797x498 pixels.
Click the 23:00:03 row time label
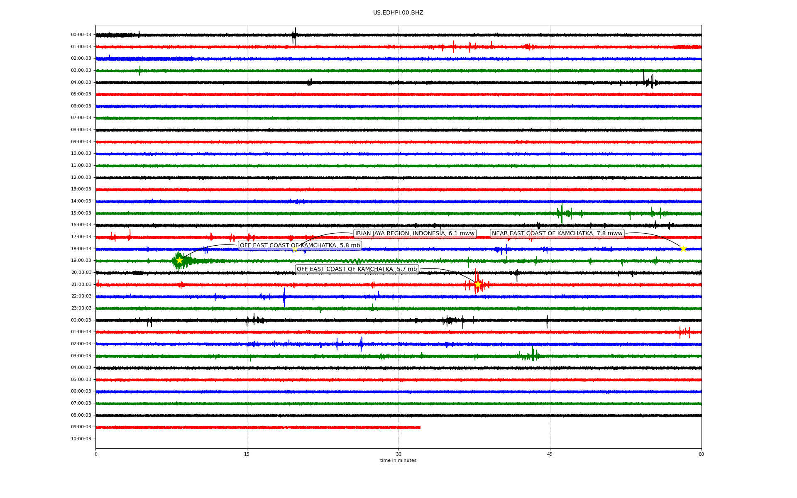coord(81,308)
